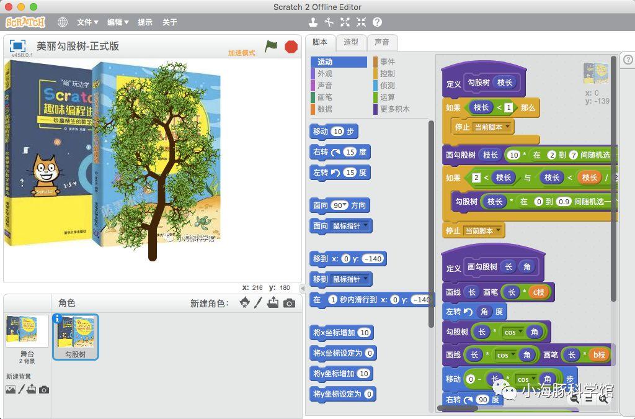Open the help question mark panel

click(628, 60)
